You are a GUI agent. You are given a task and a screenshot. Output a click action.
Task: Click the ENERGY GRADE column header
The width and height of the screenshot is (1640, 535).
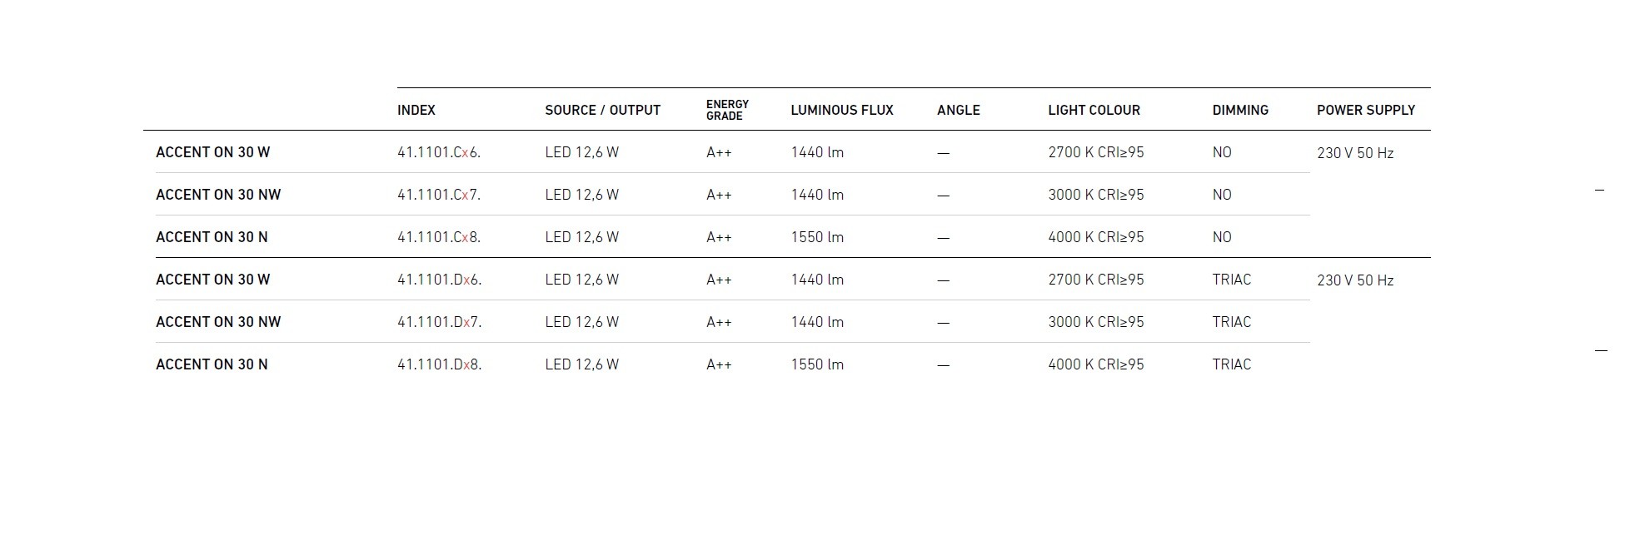pos(727,110)
